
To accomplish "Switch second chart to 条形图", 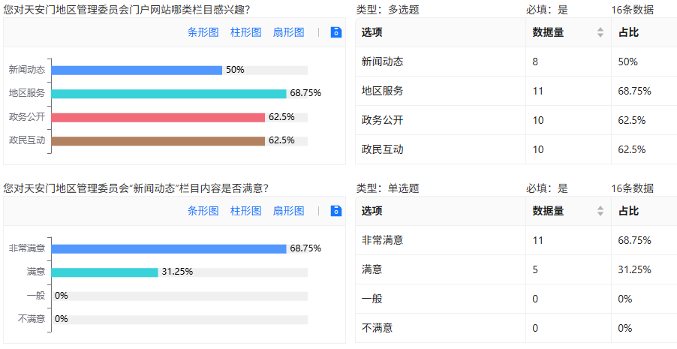I will 203,211.
